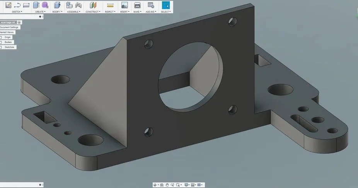The width and height of the screenshot is (358, 188).
Task: Click Document Settings in the browser
Action: pyautogui.click(x=9, y=27)
